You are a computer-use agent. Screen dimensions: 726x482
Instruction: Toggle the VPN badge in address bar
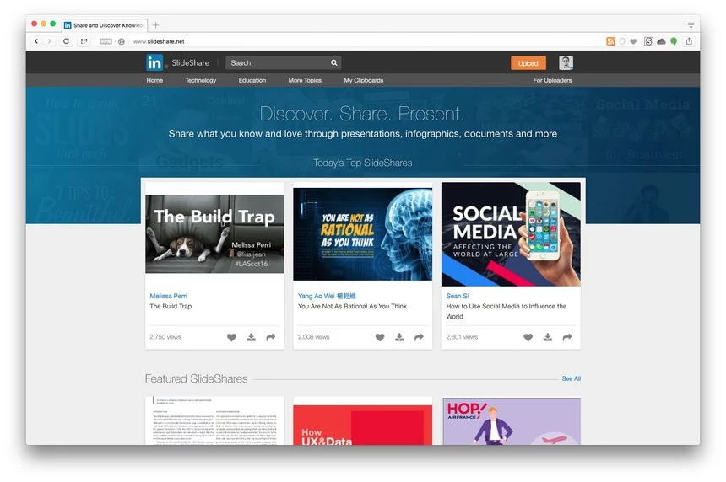106,41
